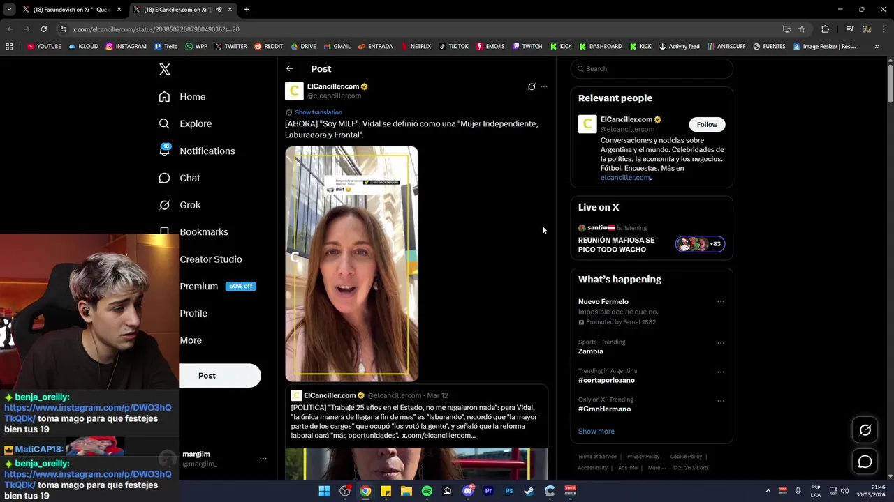Open the Trello bookmark
894x502 pixels.
pos(166,47)
